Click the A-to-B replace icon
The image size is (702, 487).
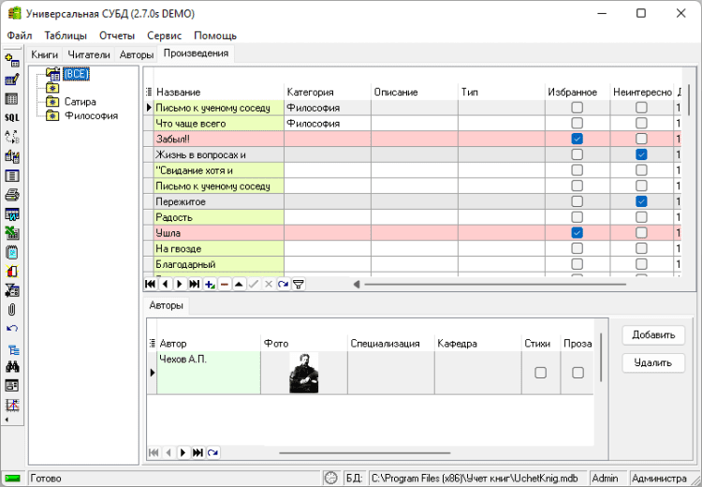tap(12, 137)
